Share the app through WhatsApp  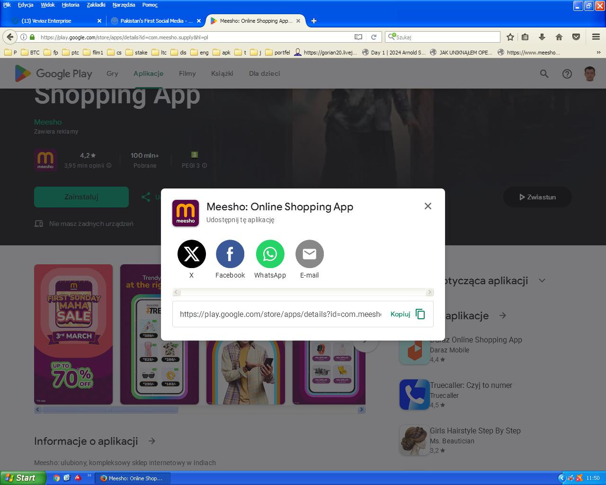coord(270,254)
